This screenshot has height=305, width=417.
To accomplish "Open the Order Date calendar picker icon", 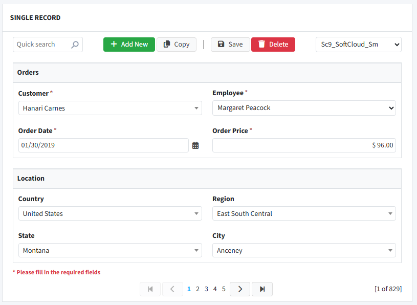I will click(195, 145).
